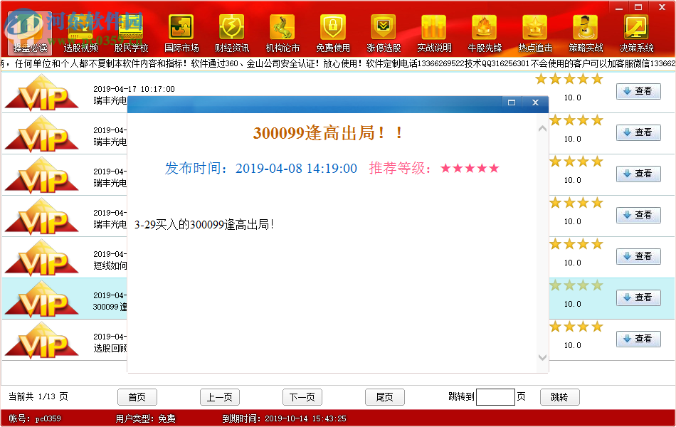Image resolution: width=676 pixels, height=427 pixels.
Task: Switch to 实战说明 section
Action: 433,32
